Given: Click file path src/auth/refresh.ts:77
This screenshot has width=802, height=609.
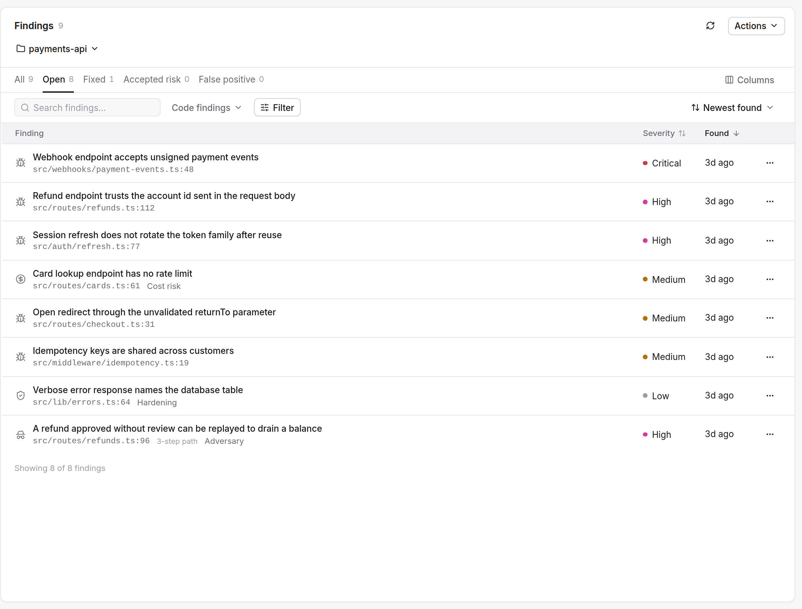Looking at the screenshot, I should coord(86,247).
